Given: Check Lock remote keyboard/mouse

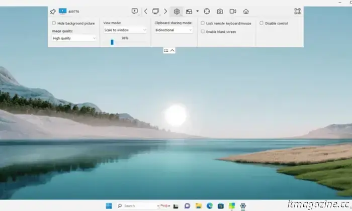Looking at the screenshot, I should [203, 23].
